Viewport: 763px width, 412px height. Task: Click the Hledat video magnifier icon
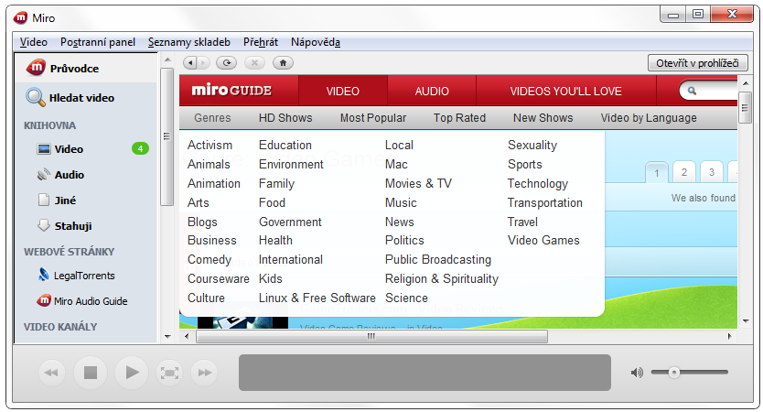(x=35, y=97)
